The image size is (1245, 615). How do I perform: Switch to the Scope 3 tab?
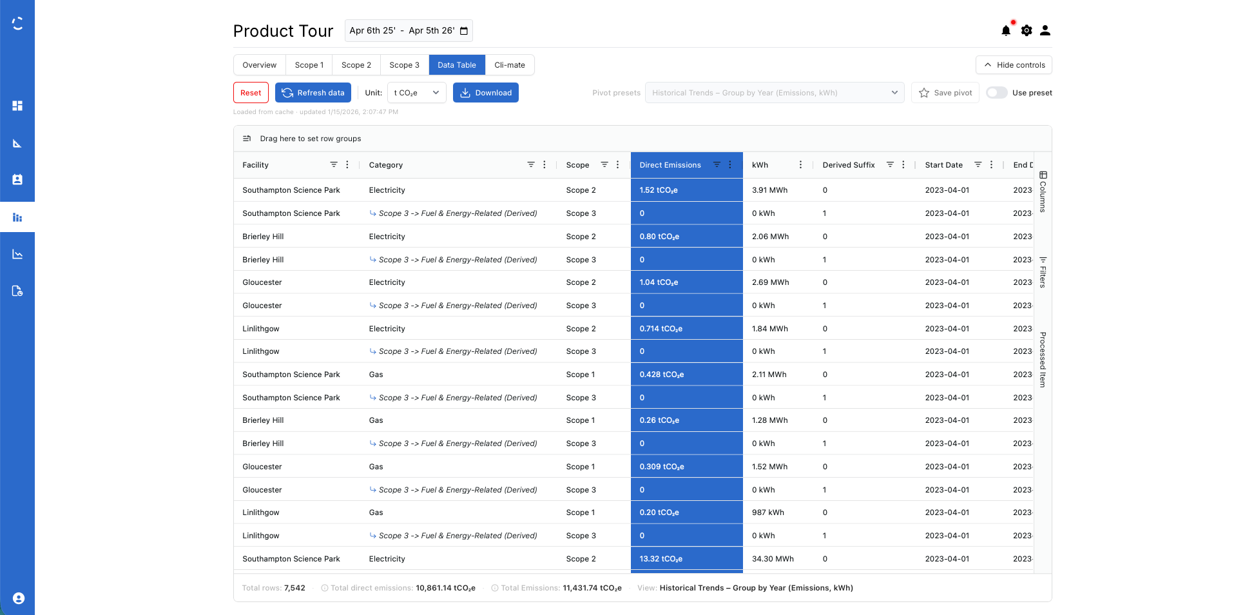(404, 64)
